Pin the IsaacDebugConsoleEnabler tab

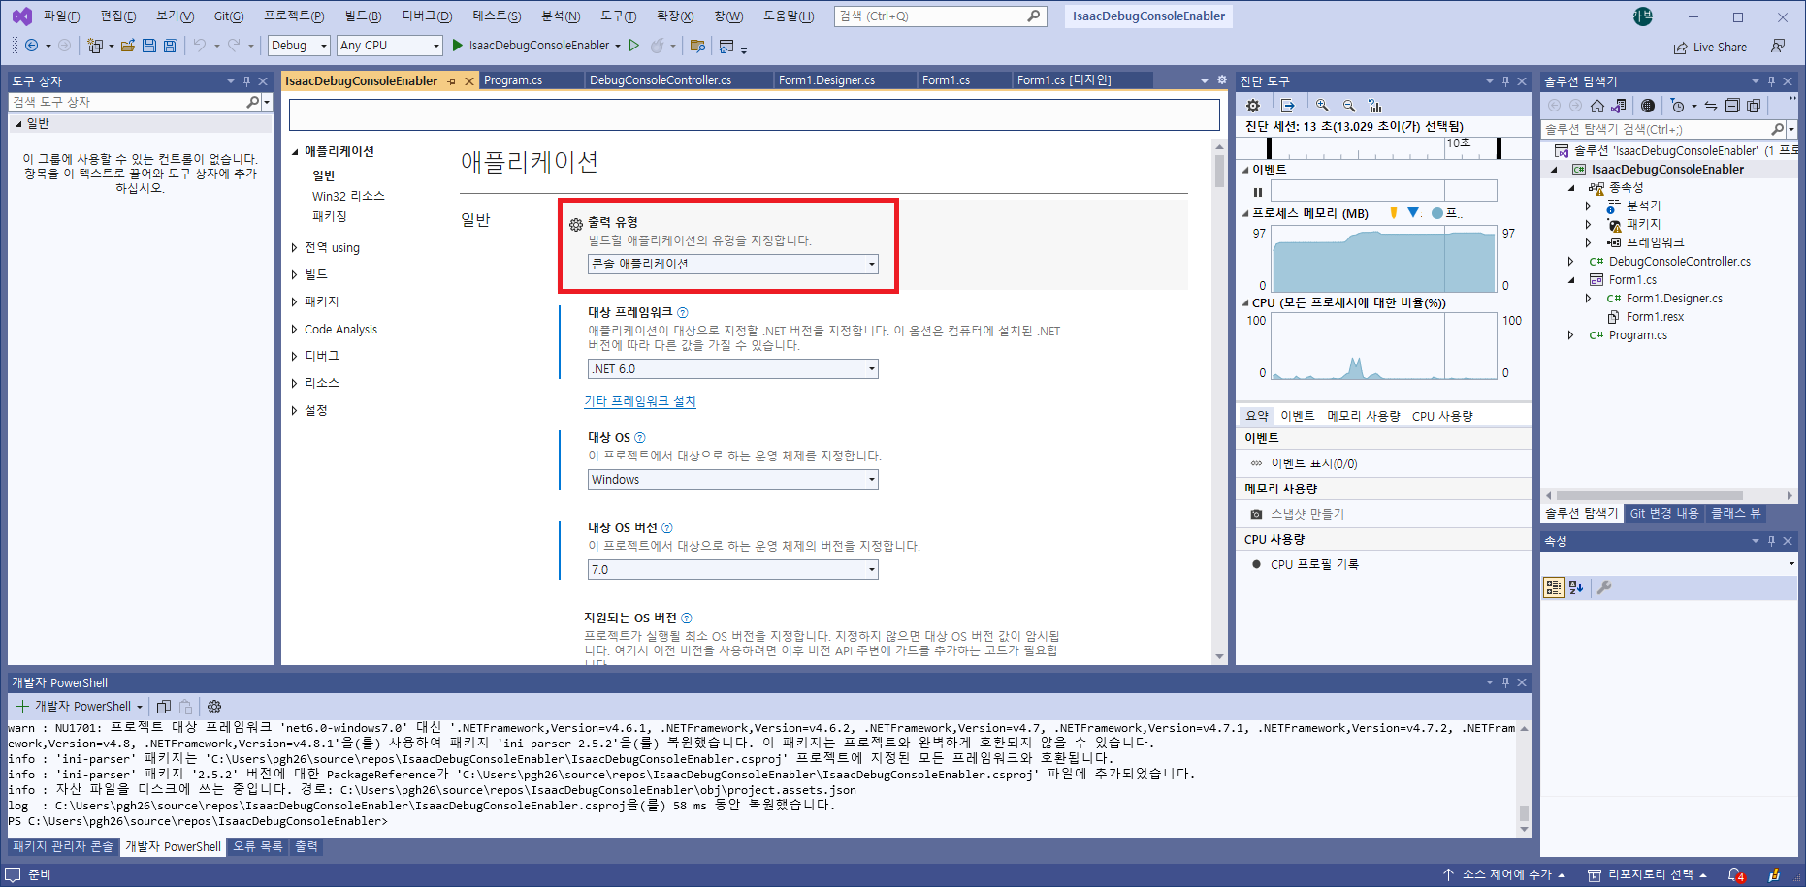point(452,81)
